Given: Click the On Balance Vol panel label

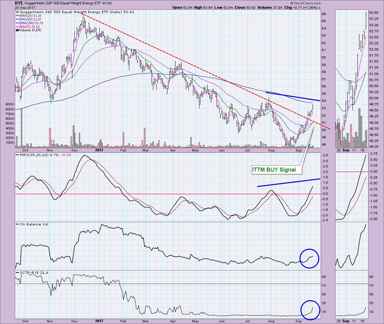Looking at the screenshot, I should click(x=31, y=224).
